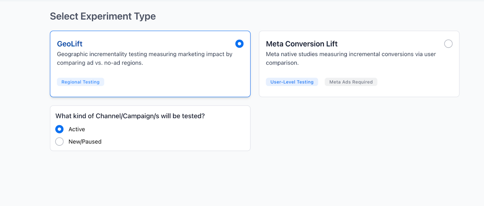The height and width of the screenshot is (206, 484).
Task: Click the GeoLift description about geographic incrementality
Action: point(145,58)
